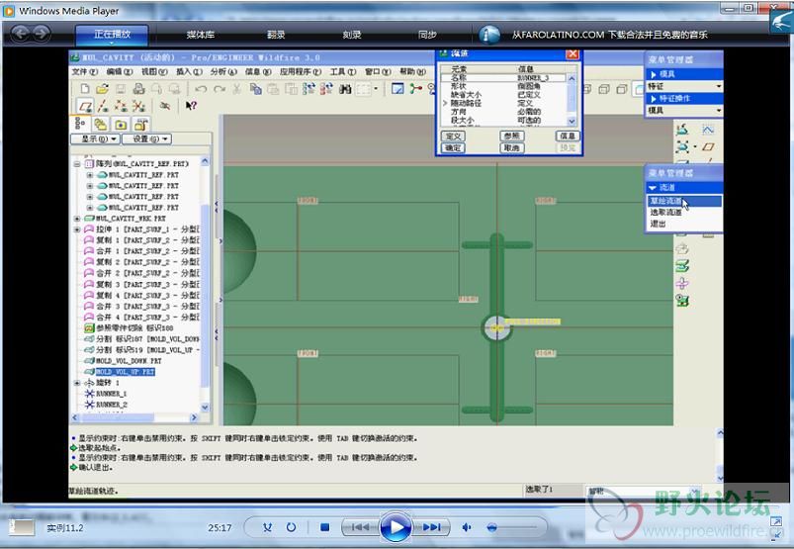Switch to 翻录 tab in Media Player

click(x=276, y=35)
